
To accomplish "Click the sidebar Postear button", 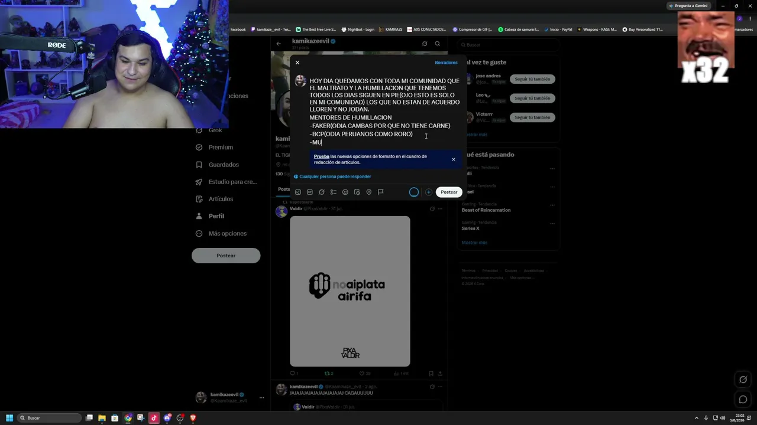I will click(226, 256).
